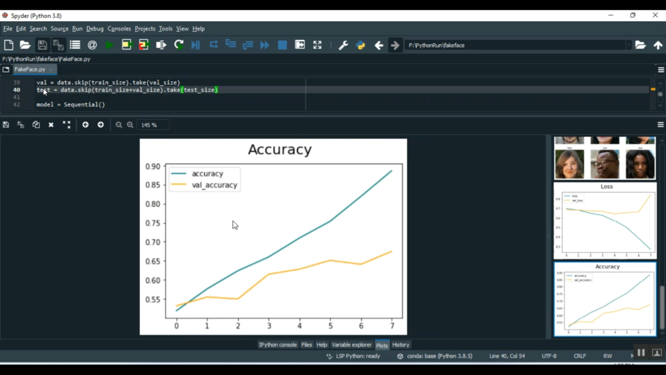Open the editor pane options hamburger menu
This screenshot has height=375, width=666.
pos(661,70)
